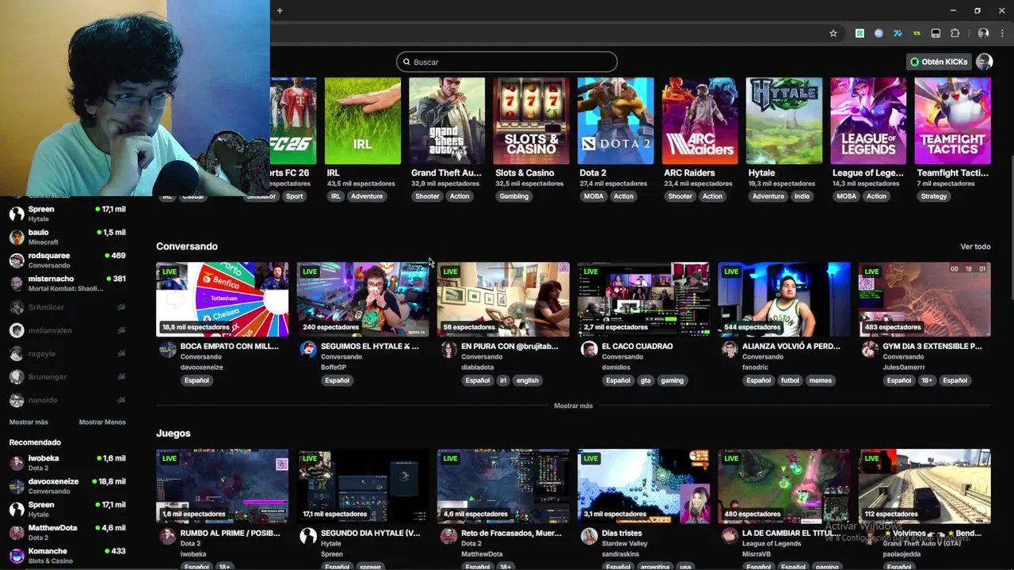1014x570 pixels.
Task: Click the davooxeneize channel avatar under stream card
Action: [x=168, y=350]
